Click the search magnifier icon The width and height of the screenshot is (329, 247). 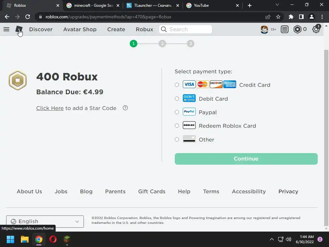point(164,29)
